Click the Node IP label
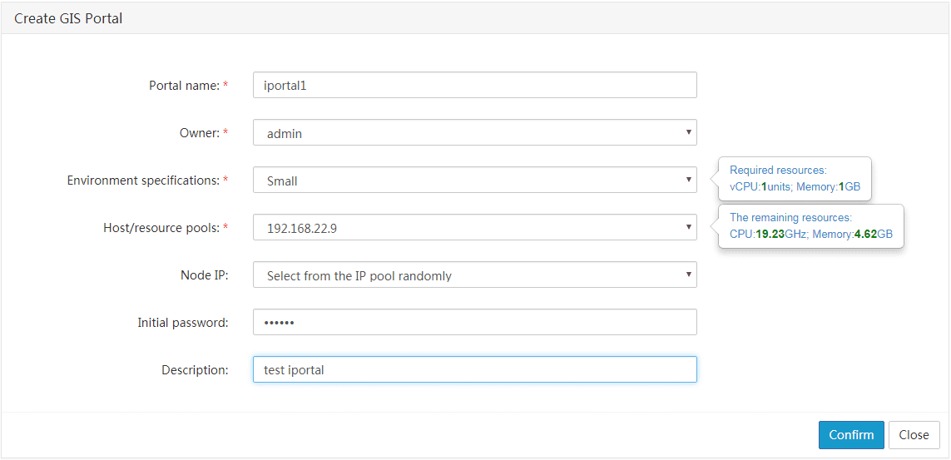Viewport: 951px width, 460px height. coord(205,275)
